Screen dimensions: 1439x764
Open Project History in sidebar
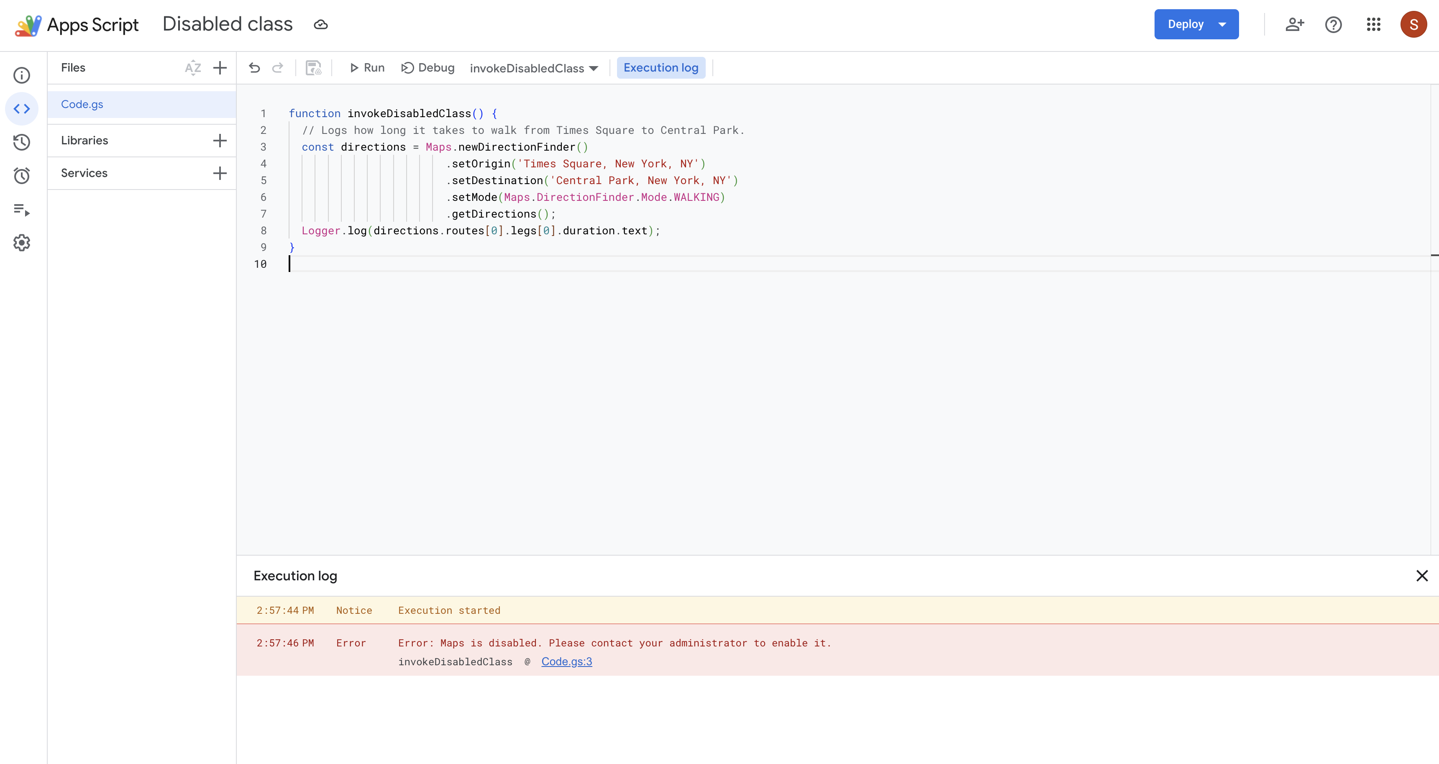click(x=21, y=142)
